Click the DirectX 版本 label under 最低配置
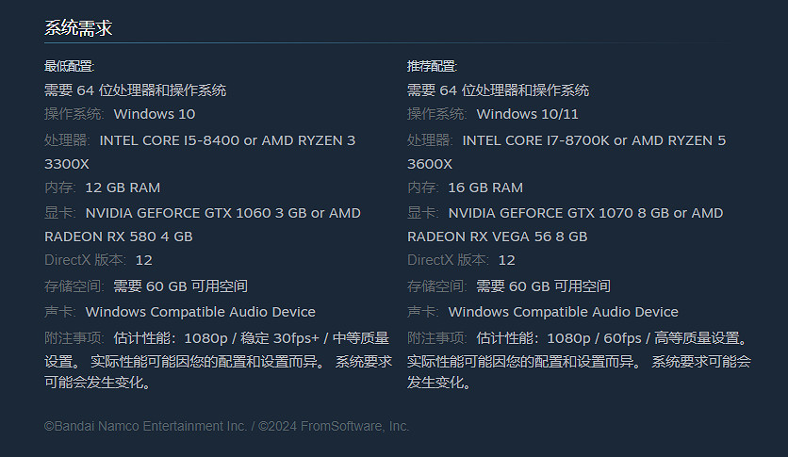788x457 pixels. [x=85, y=260]
